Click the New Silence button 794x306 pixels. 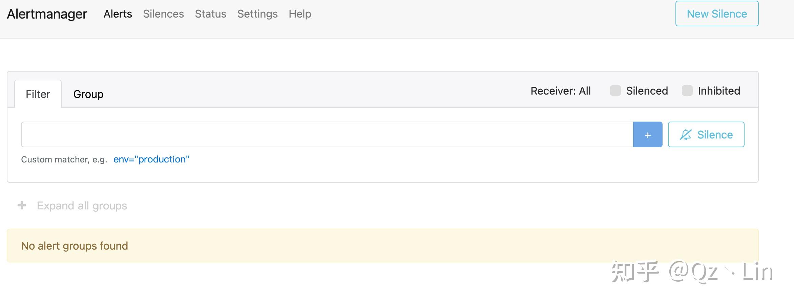click(717, 14)
